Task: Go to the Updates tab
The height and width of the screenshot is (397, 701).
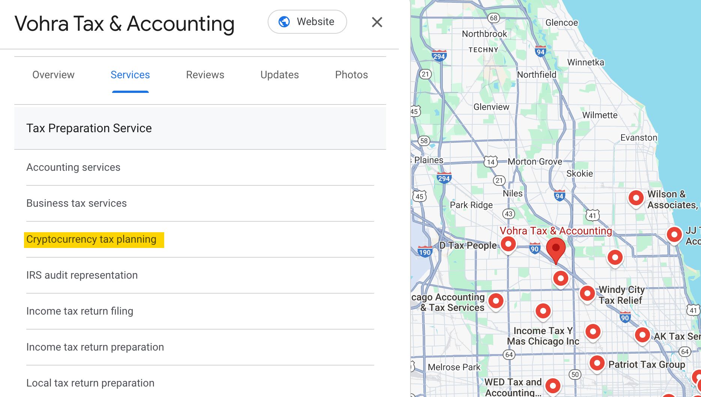Action: coord(280,75)
